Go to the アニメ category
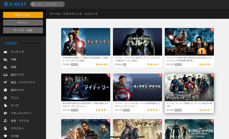The height and width of the screenshot is (139, 229). pyautogui.click(x=15, y=98)
